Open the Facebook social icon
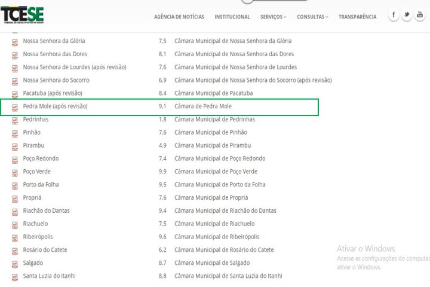This screenshot has height=287, width=430. tap(393, 16)
